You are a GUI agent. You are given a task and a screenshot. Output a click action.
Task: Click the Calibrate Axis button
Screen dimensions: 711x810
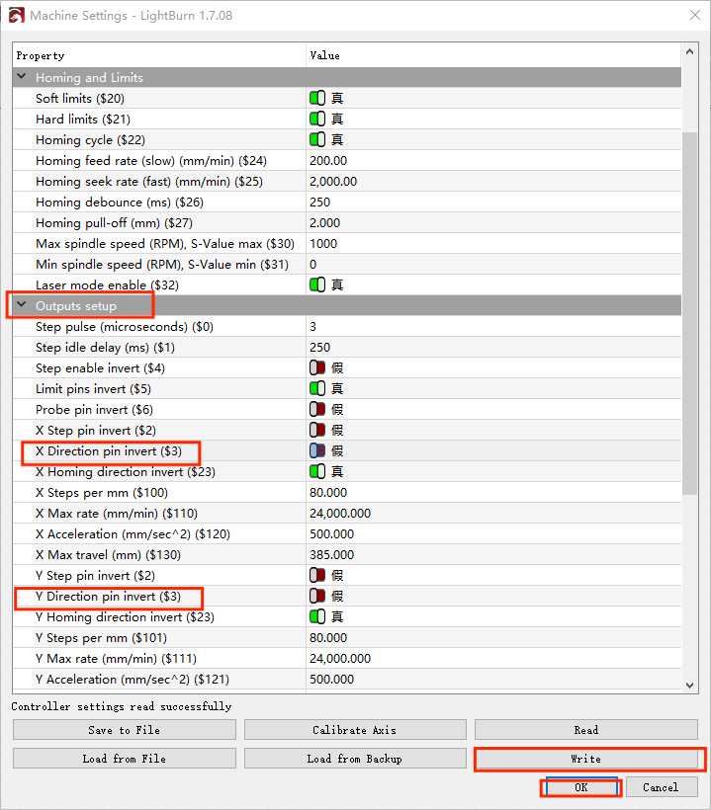(354, 730)
